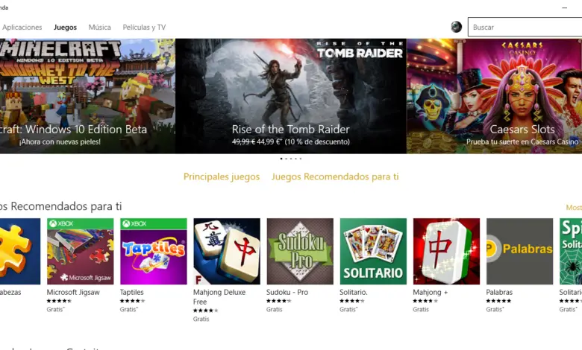
Task: Switch to the Música tab
Action: [99, 27]
